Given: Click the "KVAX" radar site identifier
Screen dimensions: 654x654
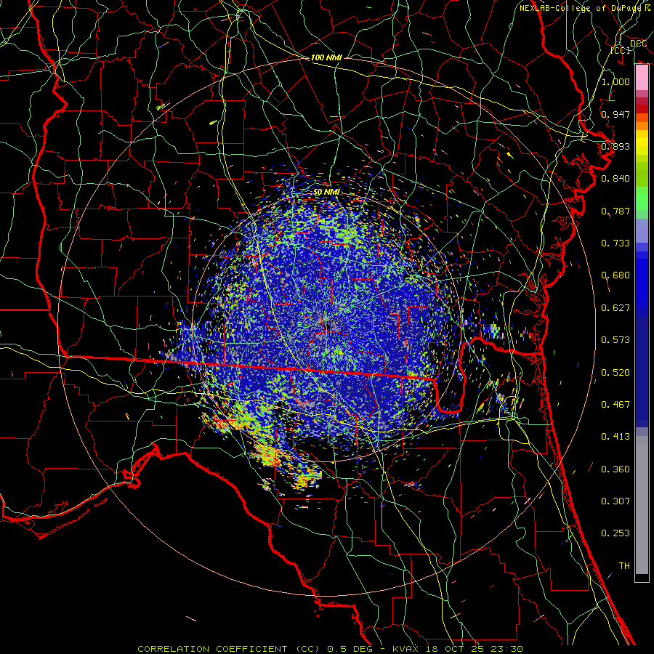Looking at the screenshot, I should coord(405,649).
